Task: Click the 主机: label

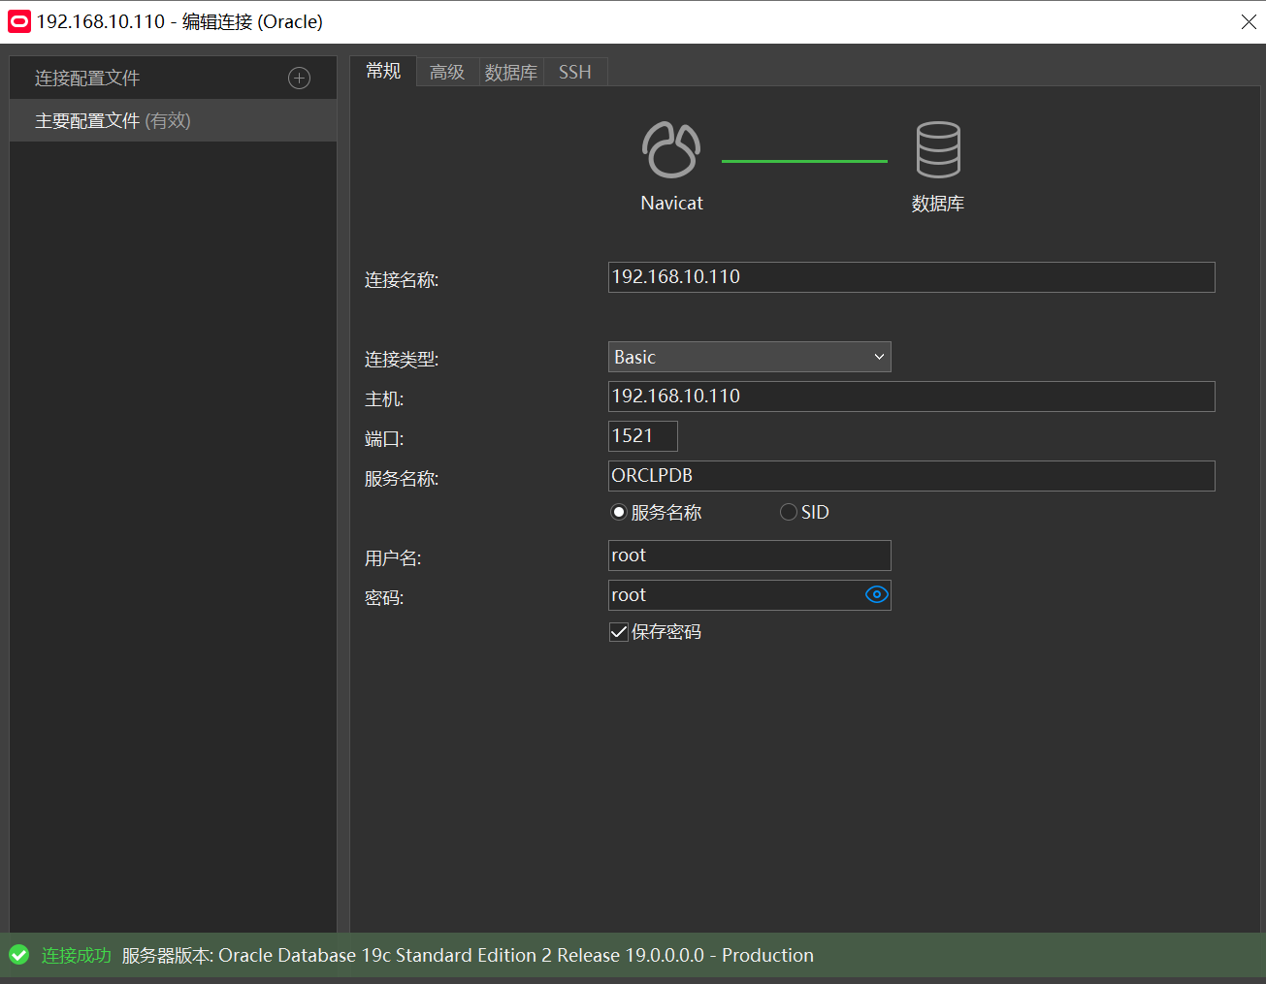Action: pyautogui.click(x=384, y=399)
